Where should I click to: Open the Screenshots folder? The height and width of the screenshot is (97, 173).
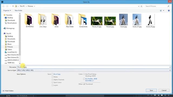tap(83, 20)
